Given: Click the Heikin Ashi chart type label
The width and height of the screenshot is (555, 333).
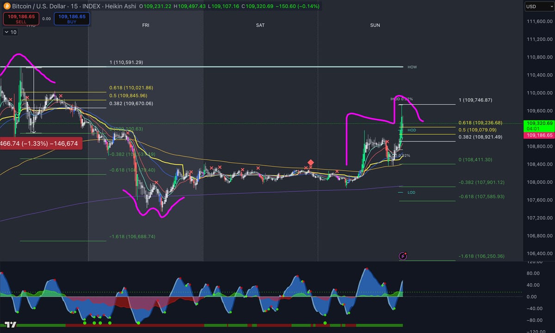Looking at the screenshot, I should [120, 7].
